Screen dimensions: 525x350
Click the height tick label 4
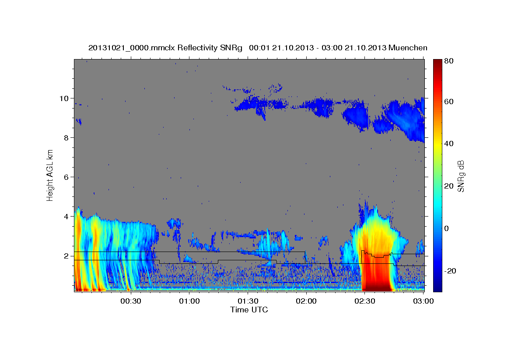tap(67, 216)
